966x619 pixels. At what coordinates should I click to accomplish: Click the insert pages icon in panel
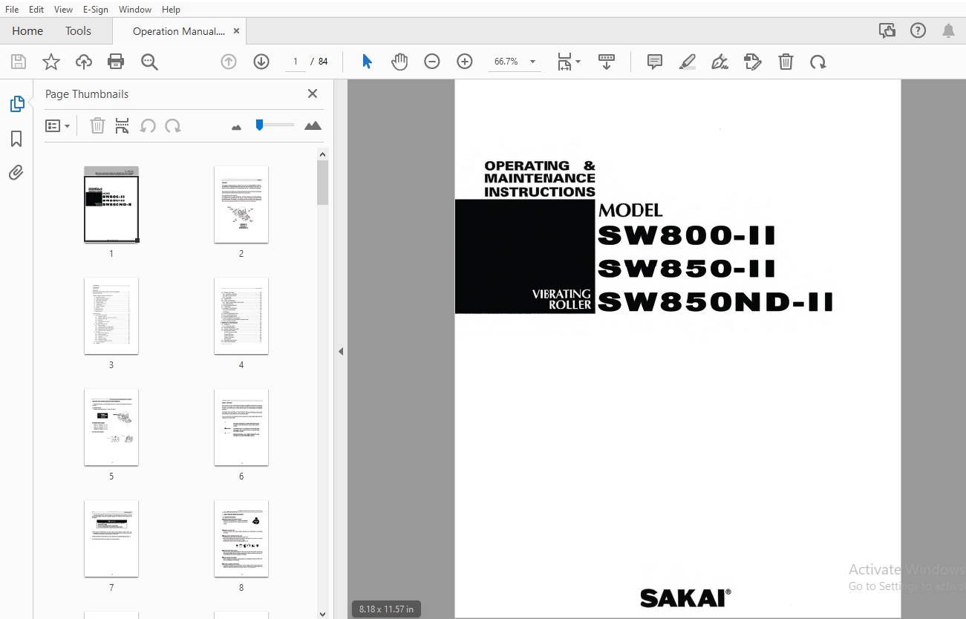(x=122, y=125)
